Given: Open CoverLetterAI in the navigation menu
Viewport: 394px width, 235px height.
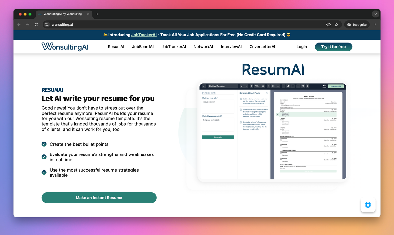Looking at the screenshot, I should coord(262,47).
